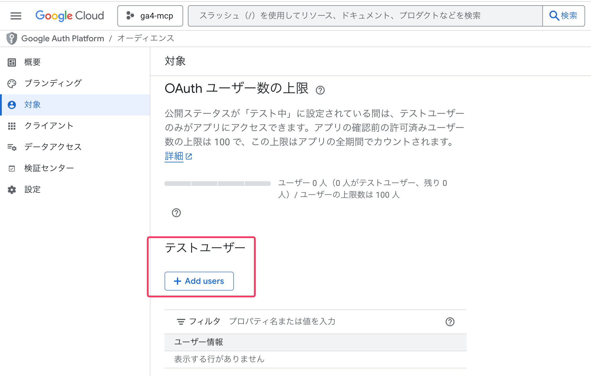
Task: Open the 詳細 documentation link
Action: (x=174, y=156)
